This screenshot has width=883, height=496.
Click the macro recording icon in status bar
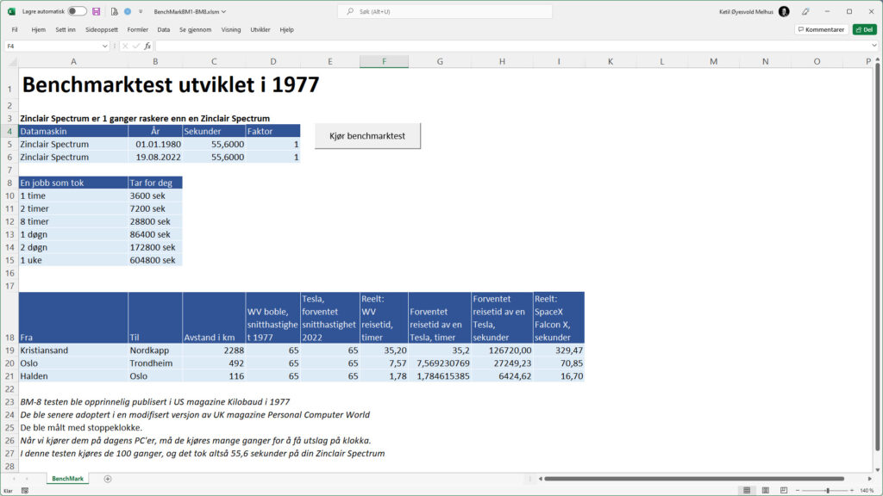tap(25, 491)
